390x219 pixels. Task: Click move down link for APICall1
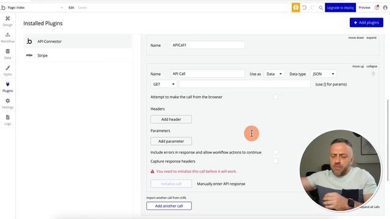356,38
